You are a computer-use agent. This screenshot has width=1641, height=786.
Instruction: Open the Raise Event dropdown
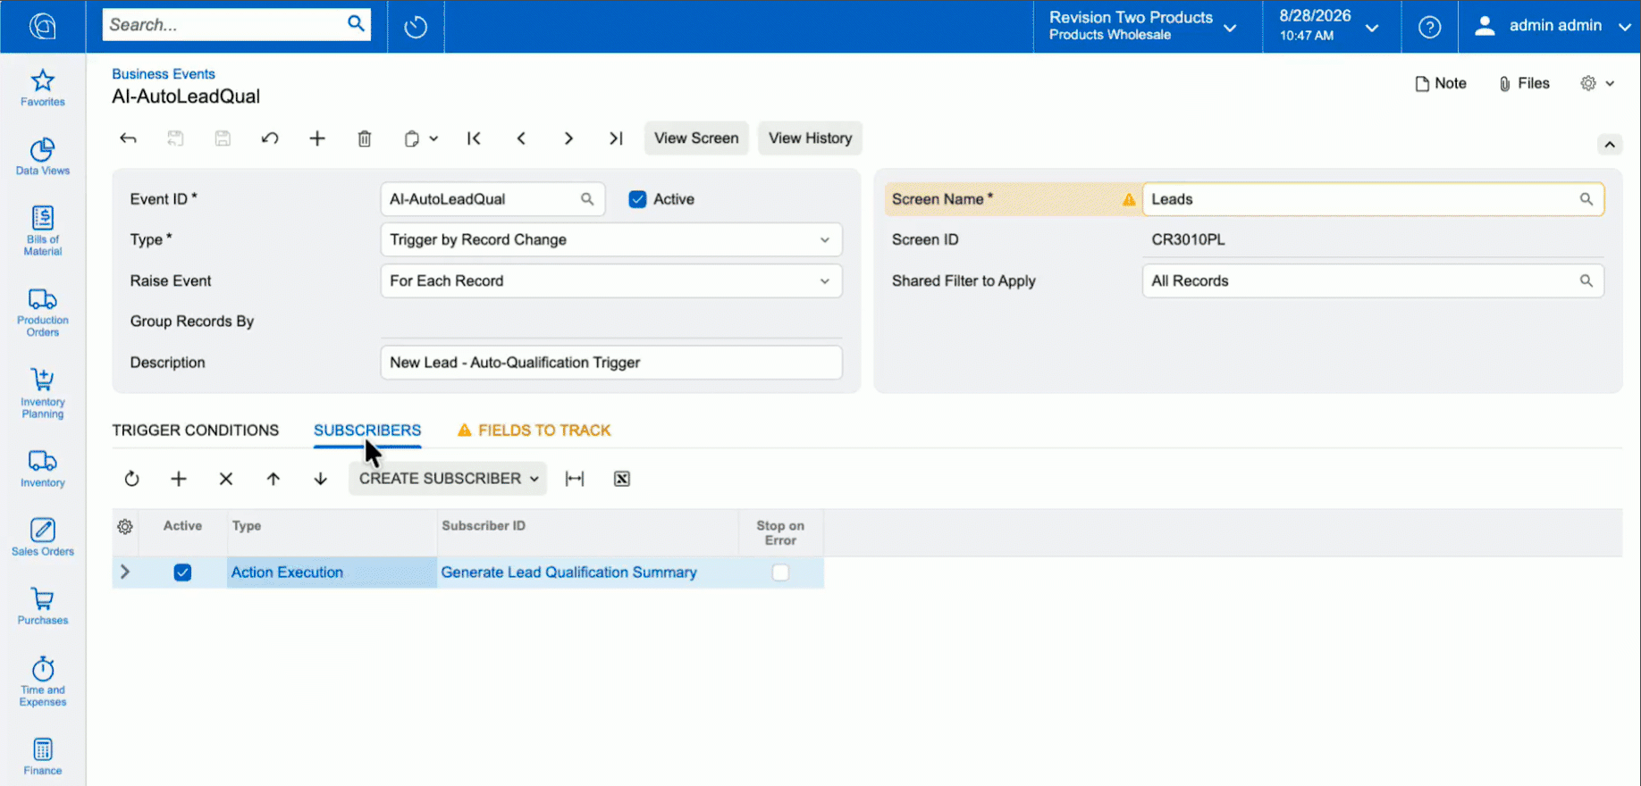(611, 280)
